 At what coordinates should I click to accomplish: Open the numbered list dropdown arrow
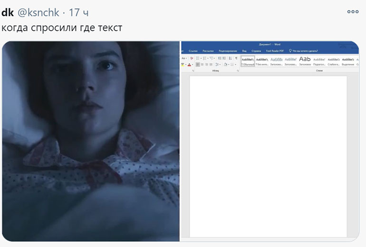coord(208,58)
